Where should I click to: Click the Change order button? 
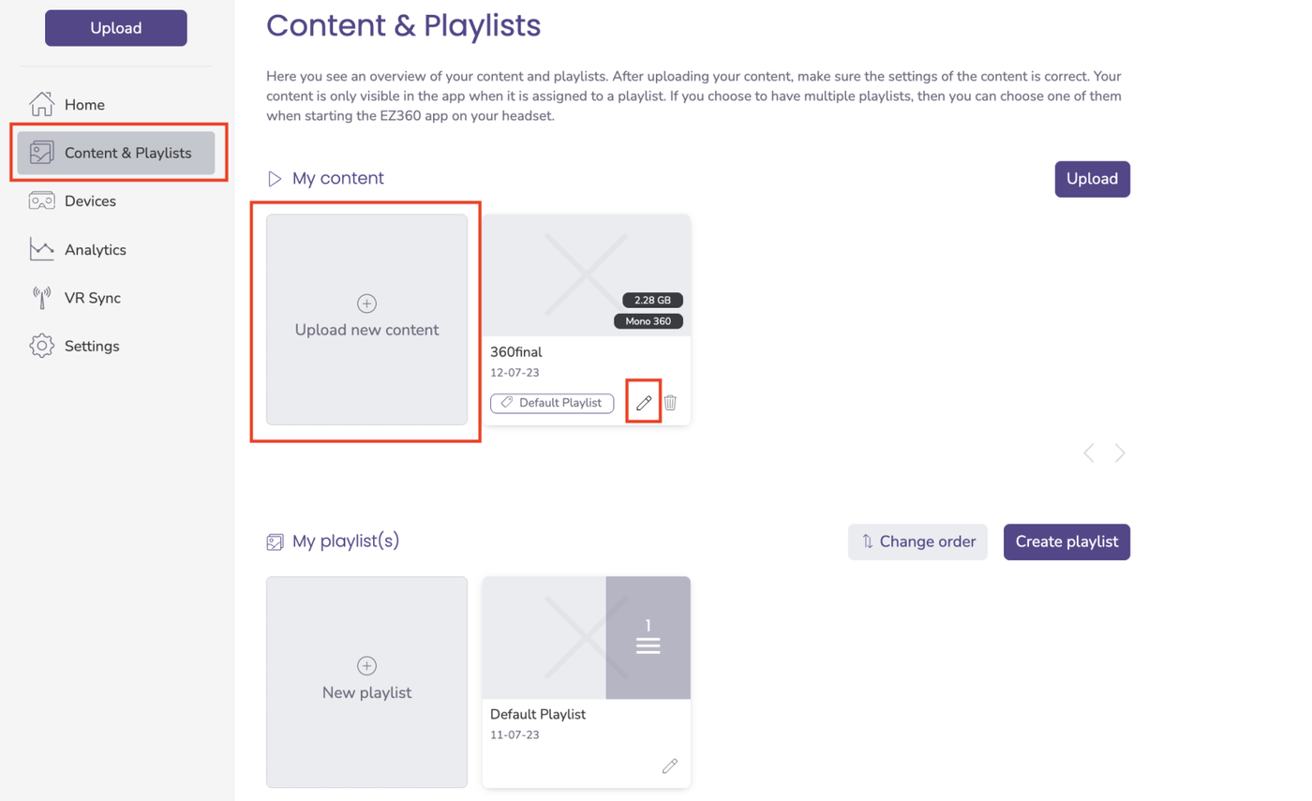pos(917,541)
